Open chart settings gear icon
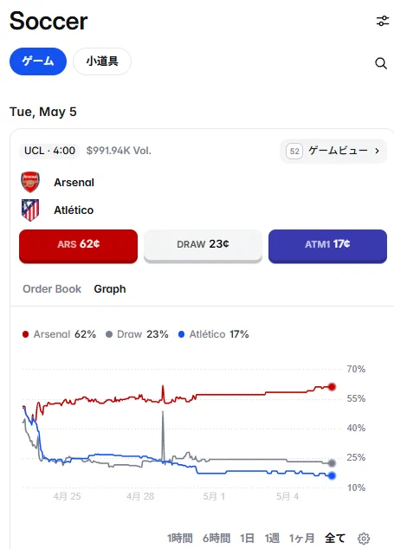The width and height of the screenshot is (394, 549). pyautogui.click(x=364, y=538)
